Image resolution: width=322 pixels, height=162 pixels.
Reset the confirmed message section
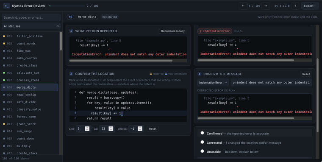(x=306, y=74)
